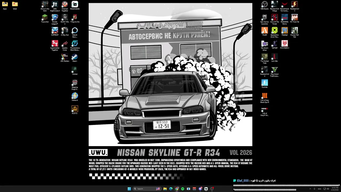Screen dimensions: 341x192
Task: Select the Steam desktop icon
Action: tap(75, 58)
